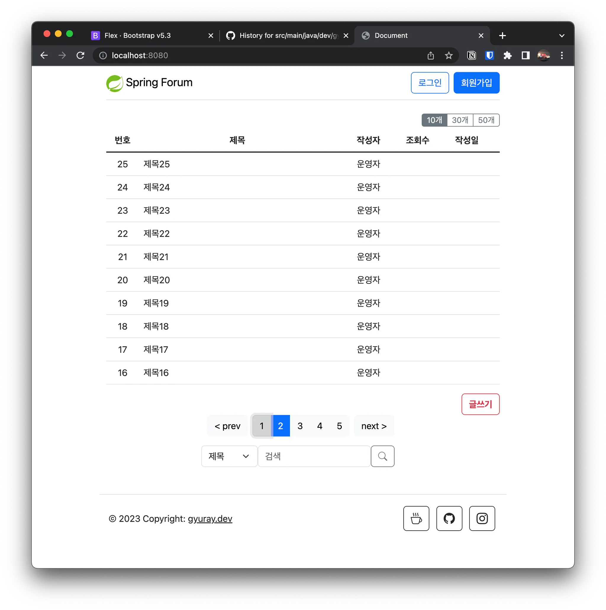Open the Bitwarden shield extension

click(489, 56)
